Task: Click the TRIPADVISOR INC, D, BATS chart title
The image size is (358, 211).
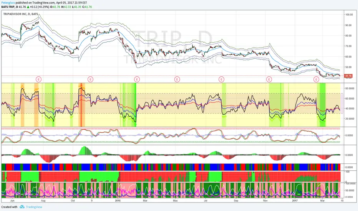Action: point(20,14)
